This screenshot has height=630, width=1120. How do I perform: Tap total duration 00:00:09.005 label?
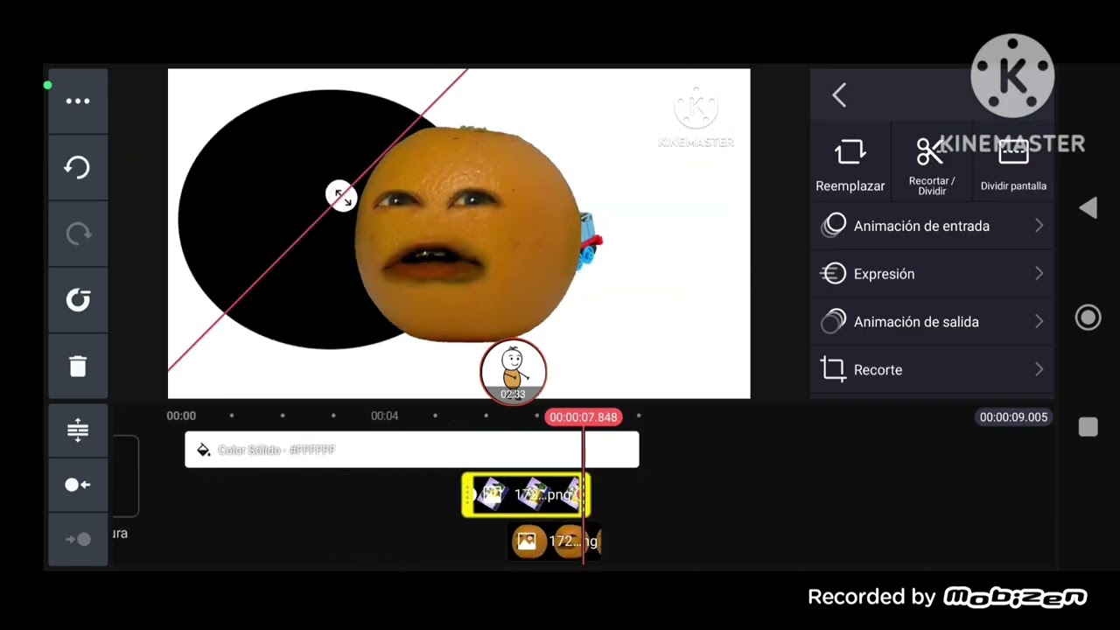pyautogui.click(x=1013, y=417)
